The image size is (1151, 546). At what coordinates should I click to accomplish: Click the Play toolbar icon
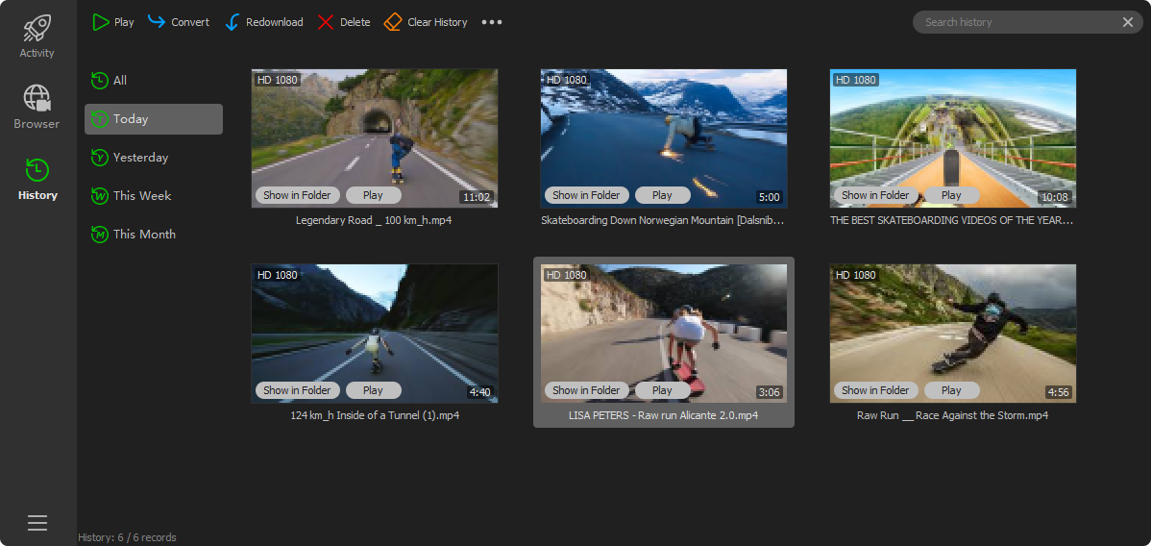click(101, 22)
